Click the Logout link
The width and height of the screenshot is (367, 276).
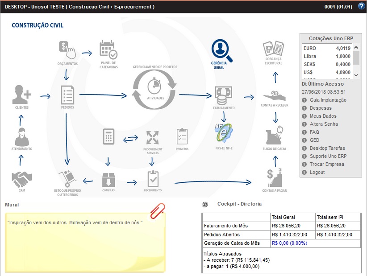[317, 172]
